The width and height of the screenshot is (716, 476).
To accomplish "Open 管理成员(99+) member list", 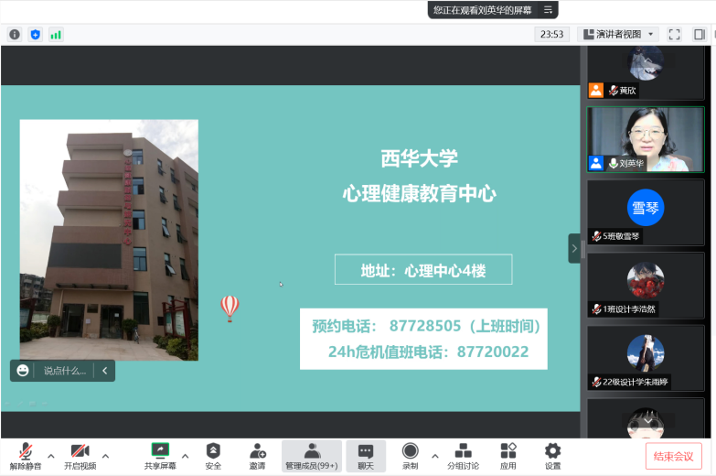I will 312,456.
